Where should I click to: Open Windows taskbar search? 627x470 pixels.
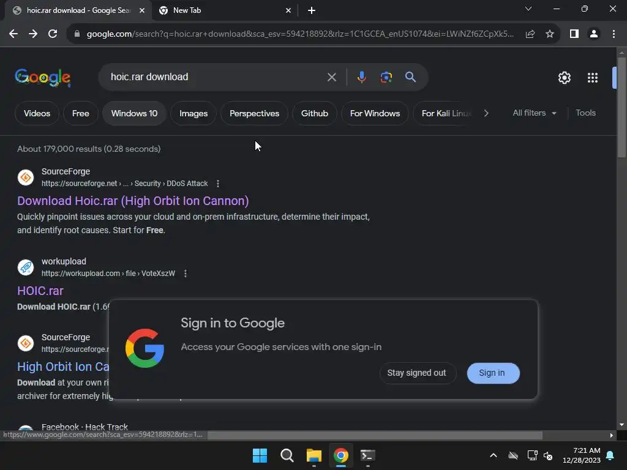point(287,455)
